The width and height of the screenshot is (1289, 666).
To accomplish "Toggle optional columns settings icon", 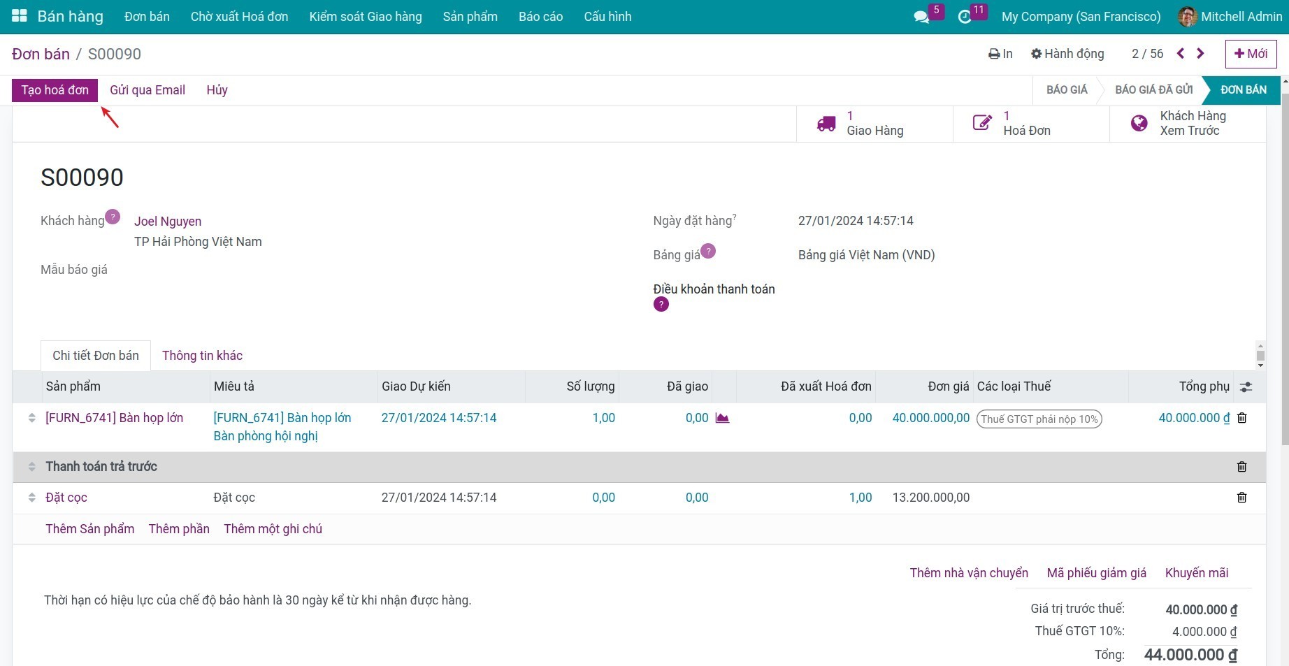I will (1246, 387).
